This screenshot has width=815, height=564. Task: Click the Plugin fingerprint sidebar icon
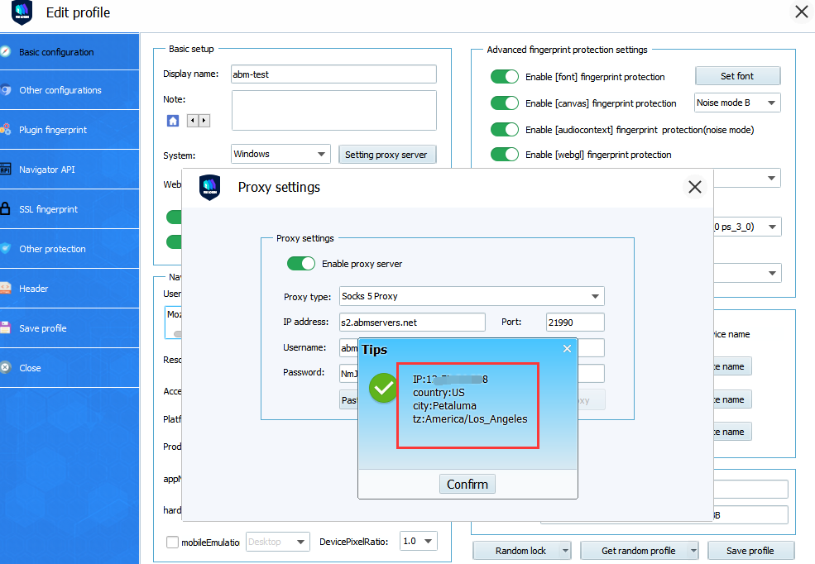(6, 130)
